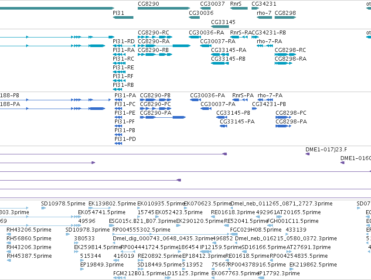Select the SD10978.3prime EST label
Screen dimensions: 371x280
coord(88,229)
